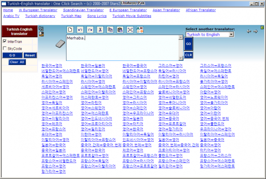Open the 헝가리어⇒영어 link

[x=54, y=171]
